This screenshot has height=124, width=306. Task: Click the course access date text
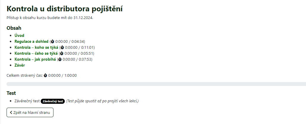50,18
